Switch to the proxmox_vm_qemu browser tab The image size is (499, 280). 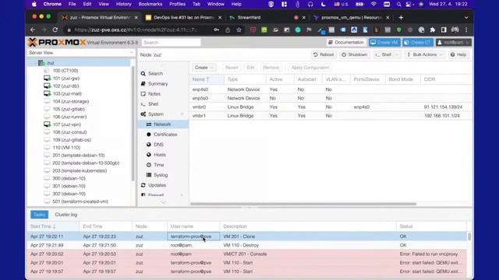[351, 17]
